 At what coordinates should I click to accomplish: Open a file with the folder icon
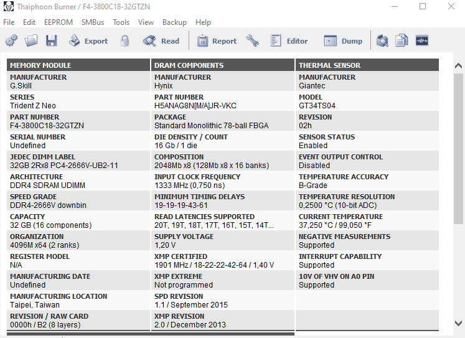tap(31, 40)
